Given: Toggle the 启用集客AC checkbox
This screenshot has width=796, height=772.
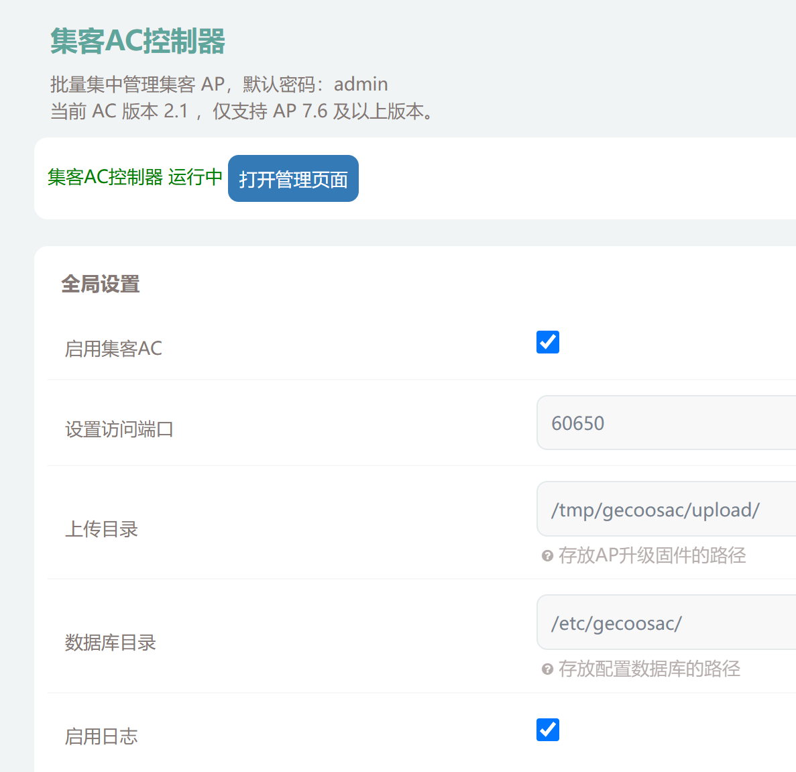Looking at the screenshot, I should (x=548, y=342).
